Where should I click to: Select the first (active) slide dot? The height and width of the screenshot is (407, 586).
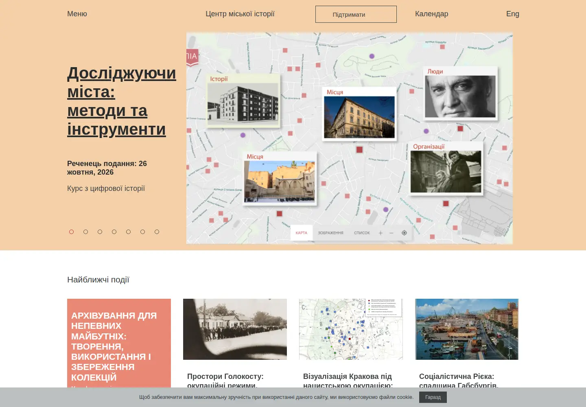(x=72, y=232)
